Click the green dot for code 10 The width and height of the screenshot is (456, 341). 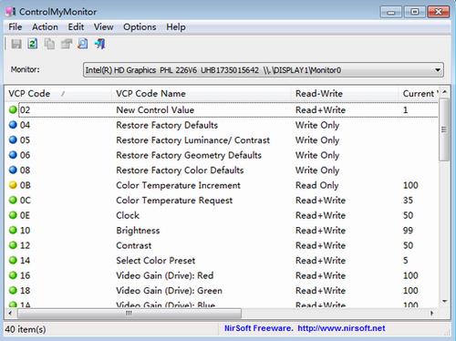coord(13,230)
